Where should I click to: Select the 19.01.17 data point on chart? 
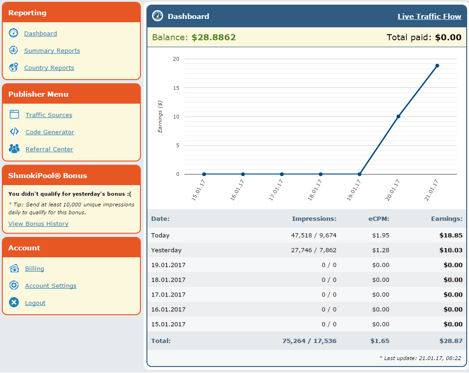point(360,174)
